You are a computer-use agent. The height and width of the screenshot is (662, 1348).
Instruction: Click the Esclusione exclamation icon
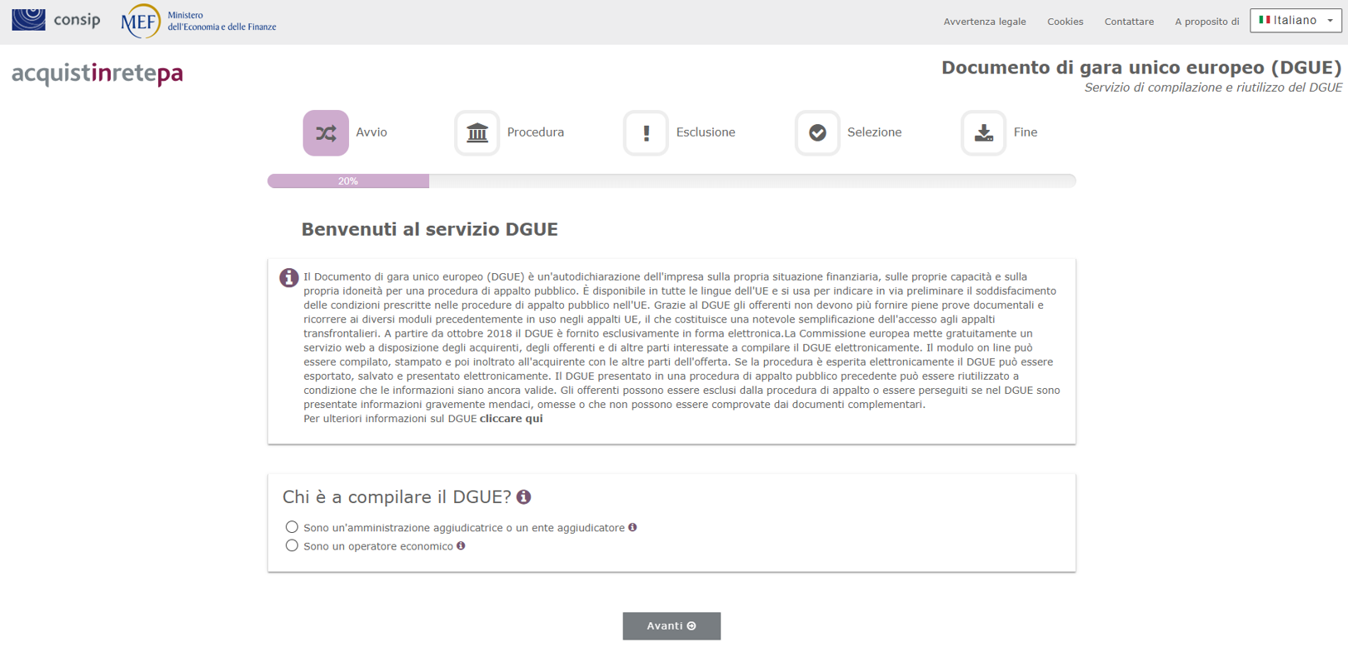coord(646,133)
